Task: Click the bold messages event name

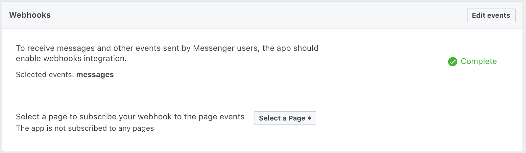Action: coord(95,75)
